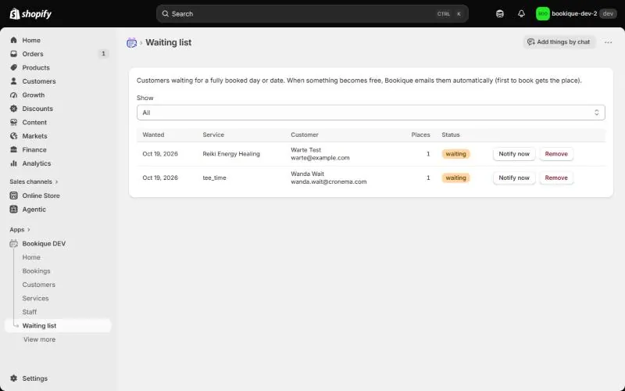Click the Customer column header
This screenshot has width=625, height=391.
pyautogui.click(x=305, y=135)
